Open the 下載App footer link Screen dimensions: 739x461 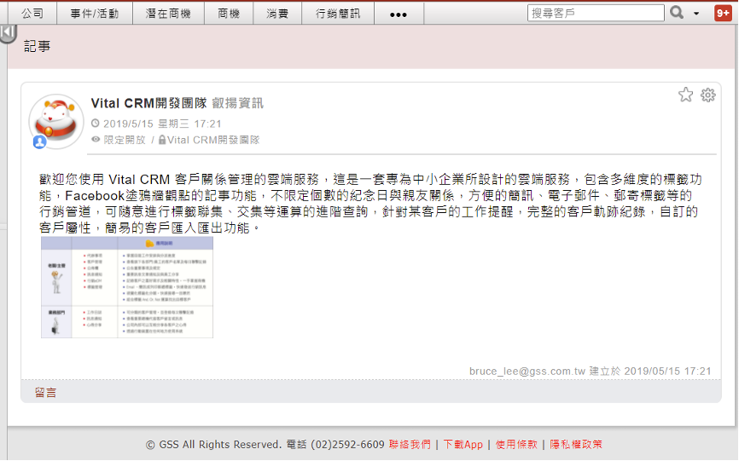pos(463,444)
